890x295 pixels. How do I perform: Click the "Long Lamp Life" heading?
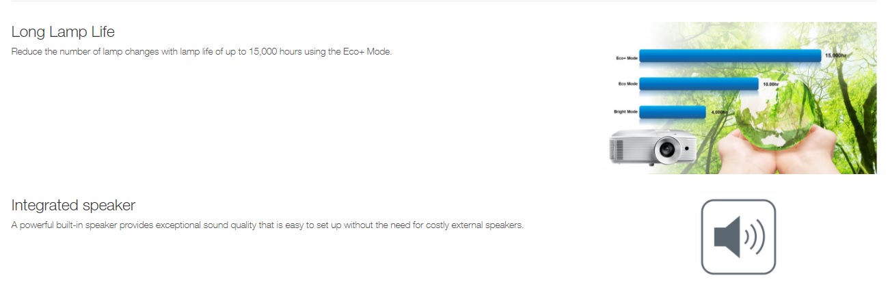coord(63,31)
